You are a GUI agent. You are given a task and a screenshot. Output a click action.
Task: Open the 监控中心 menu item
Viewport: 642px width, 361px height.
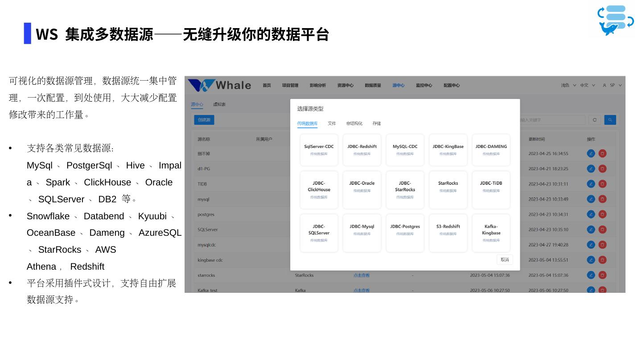point(424,85)
